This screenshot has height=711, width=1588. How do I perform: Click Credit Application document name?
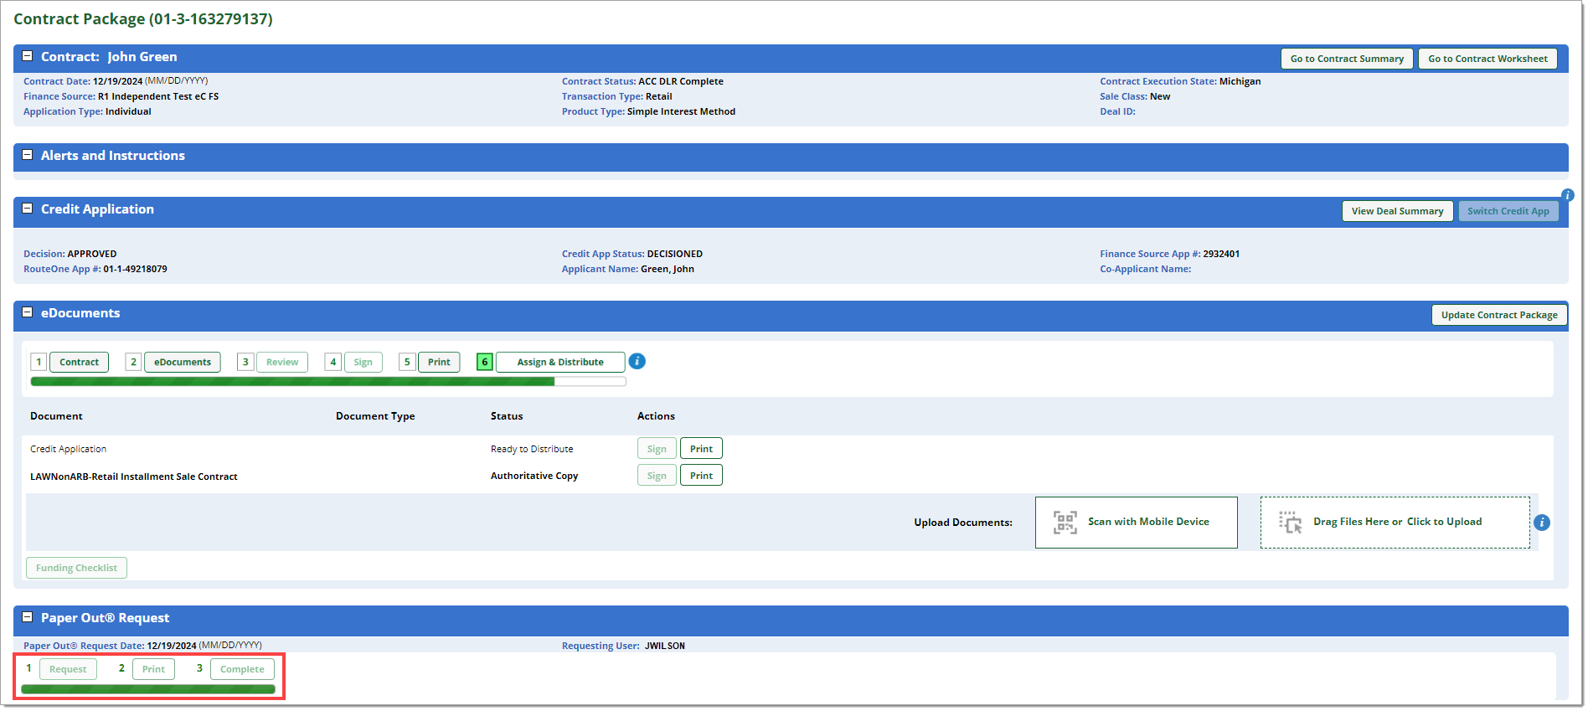point(68,449)
